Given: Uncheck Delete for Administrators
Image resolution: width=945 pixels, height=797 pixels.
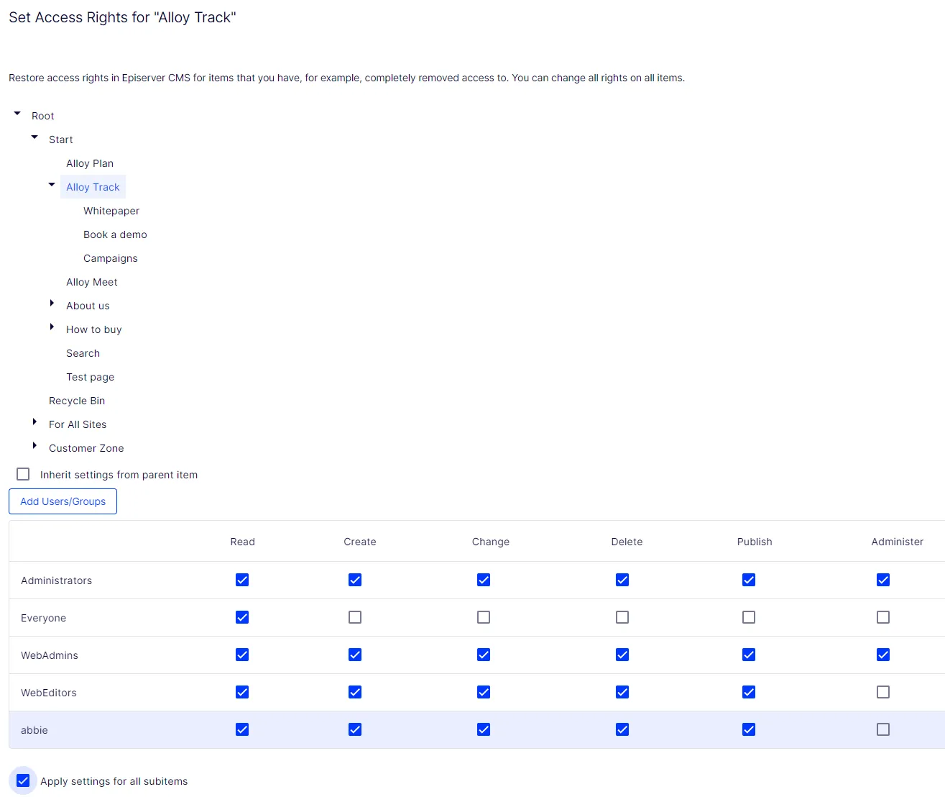Looking at the screenshot, I should pos(622,580).
